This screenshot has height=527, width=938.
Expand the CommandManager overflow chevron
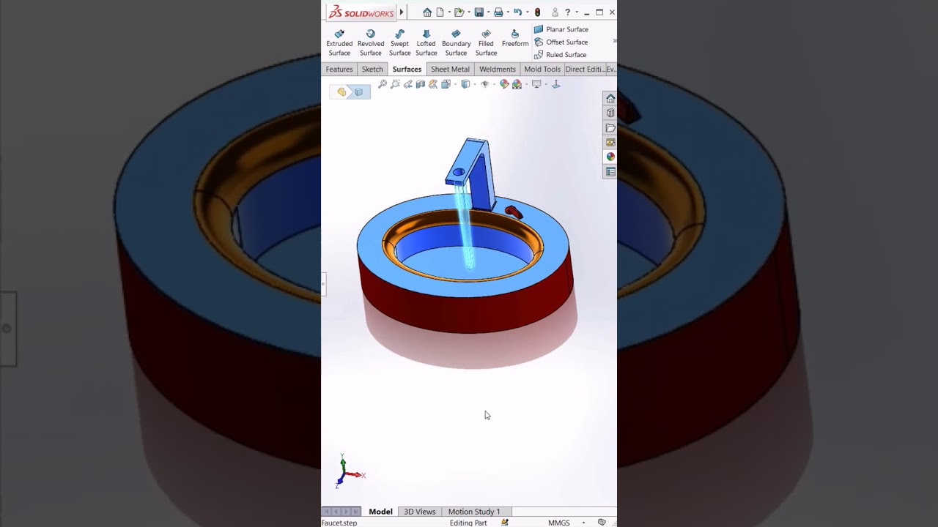pyautogui.click(x=614, y=41)
